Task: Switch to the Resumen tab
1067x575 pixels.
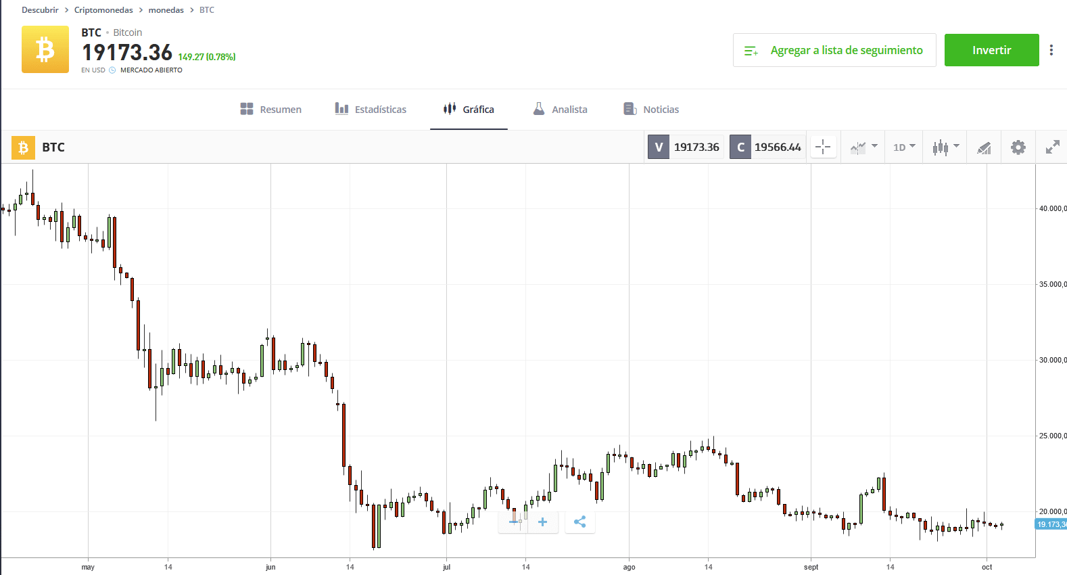Action: [271, 109]
